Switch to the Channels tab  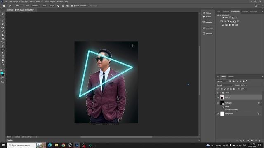click(231, 77)
